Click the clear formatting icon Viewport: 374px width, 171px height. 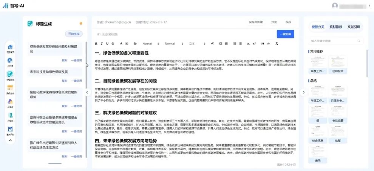click(274, 44)
